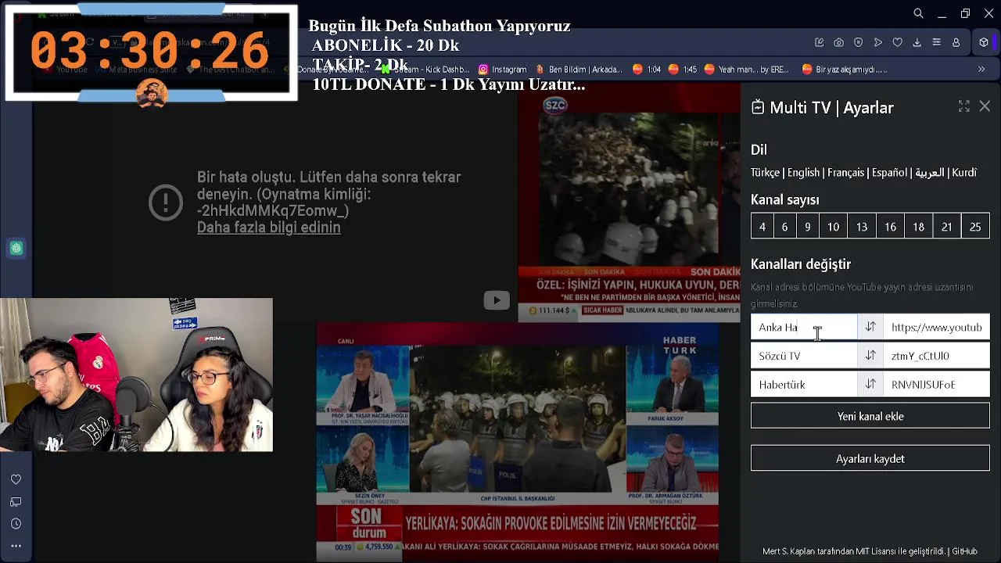Viewport: 1001px width, 563px height.
Task: Click the Anka Ha channel name field
Action: [804, 327]
